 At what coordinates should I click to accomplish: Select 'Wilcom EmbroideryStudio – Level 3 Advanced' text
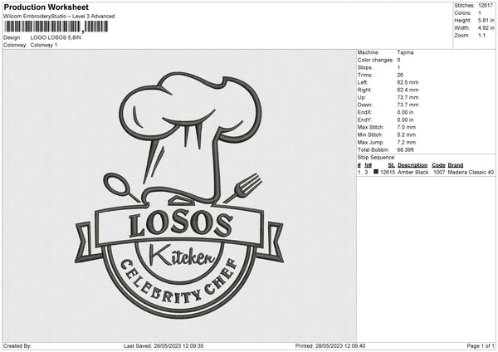coord(59,17)
